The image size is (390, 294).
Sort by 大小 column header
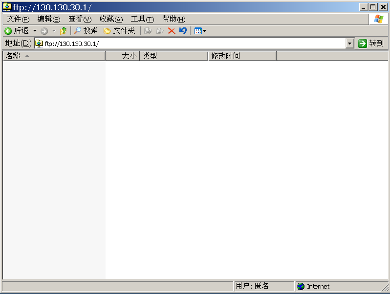(x=122, y=56)
